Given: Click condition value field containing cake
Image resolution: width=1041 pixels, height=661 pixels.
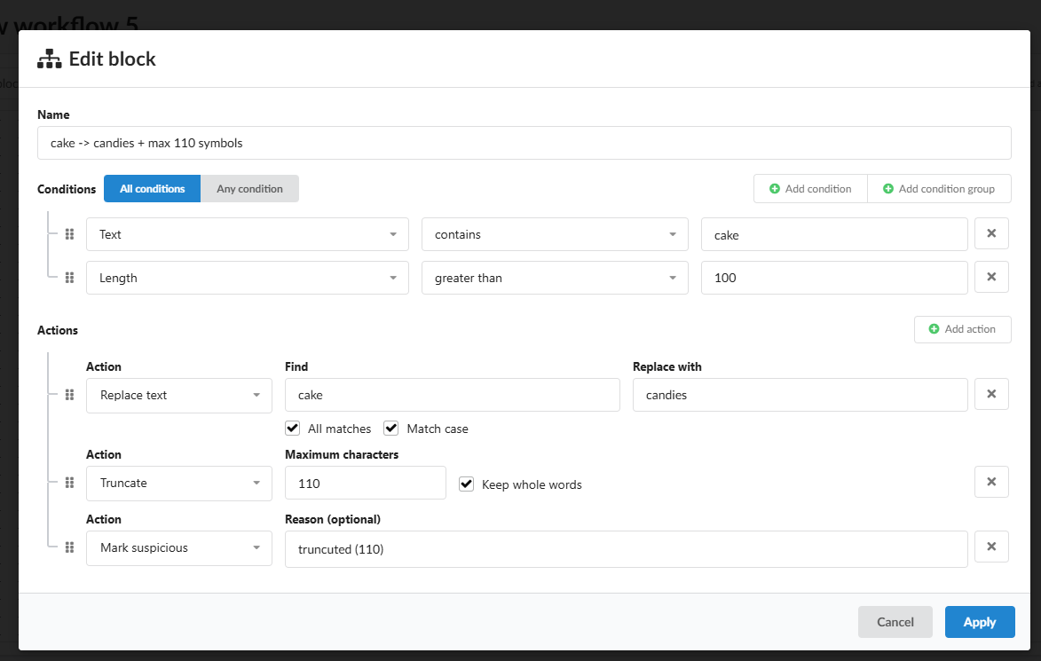Looking at the screenshot, I should tap(834, 234).
